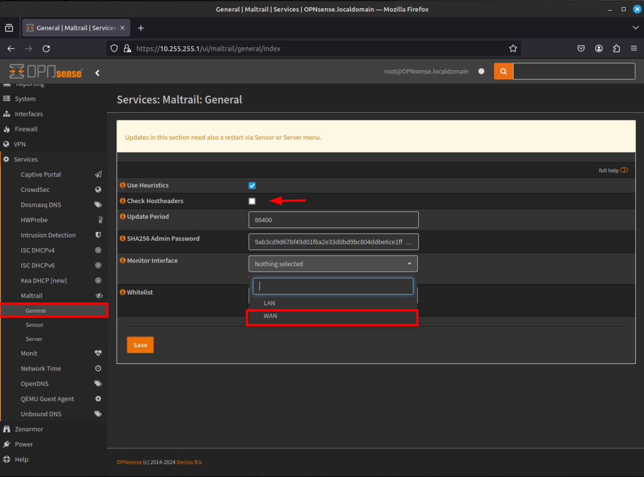Select LAN from the interface list
644x477 pixels.
pyautogui.click(x=333, y=303)
